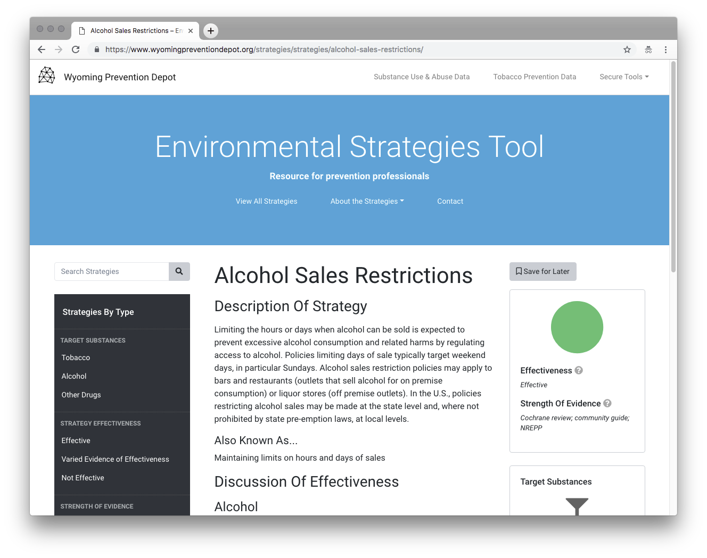Click the Search Strategies input field

point(112,271)
